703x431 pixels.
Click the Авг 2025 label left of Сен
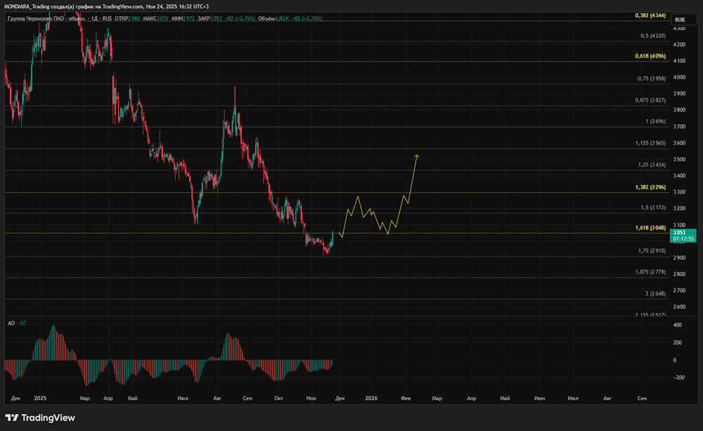(x=217, y=398)
